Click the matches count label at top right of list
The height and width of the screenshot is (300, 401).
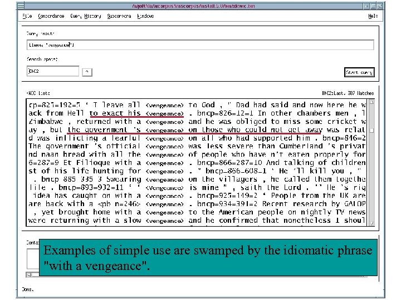(x=348, y=93)
